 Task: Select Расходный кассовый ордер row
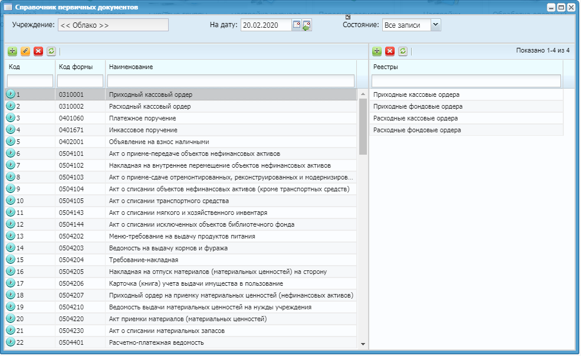[x=181, y=106]
